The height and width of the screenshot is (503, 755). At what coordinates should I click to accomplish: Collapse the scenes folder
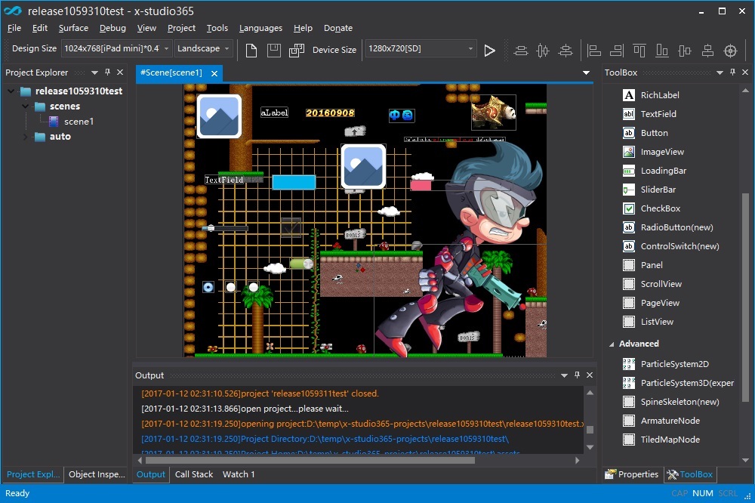(26, 106)
